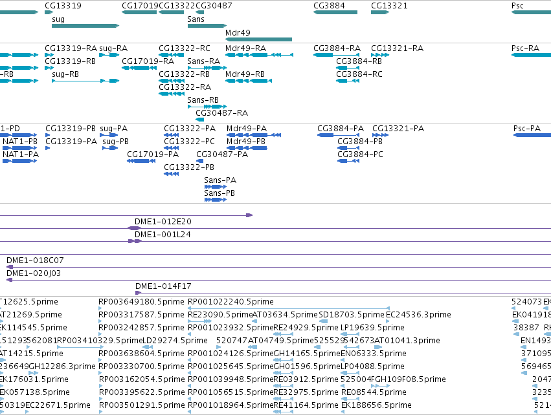Select transcript CG17019-RA glyph

(x=139, y=68)
